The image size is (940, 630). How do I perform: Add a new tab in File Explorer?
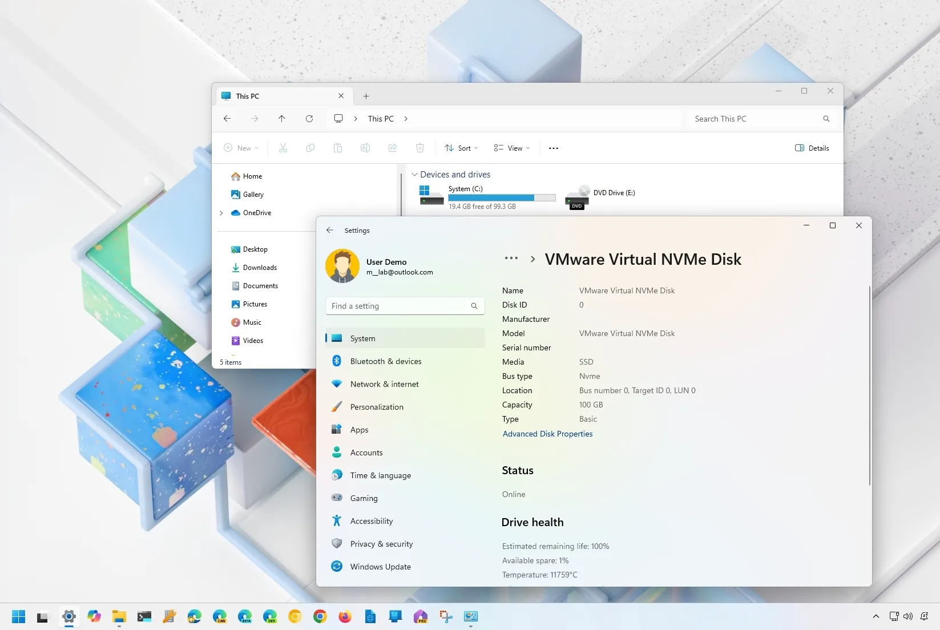366,96
